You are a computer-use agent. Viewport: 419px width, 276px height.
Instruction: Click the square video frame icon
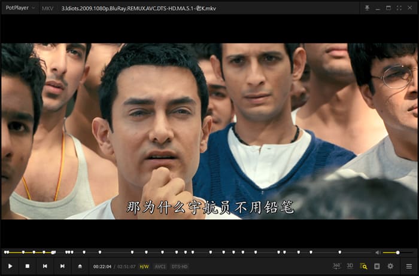click(377, 266)
